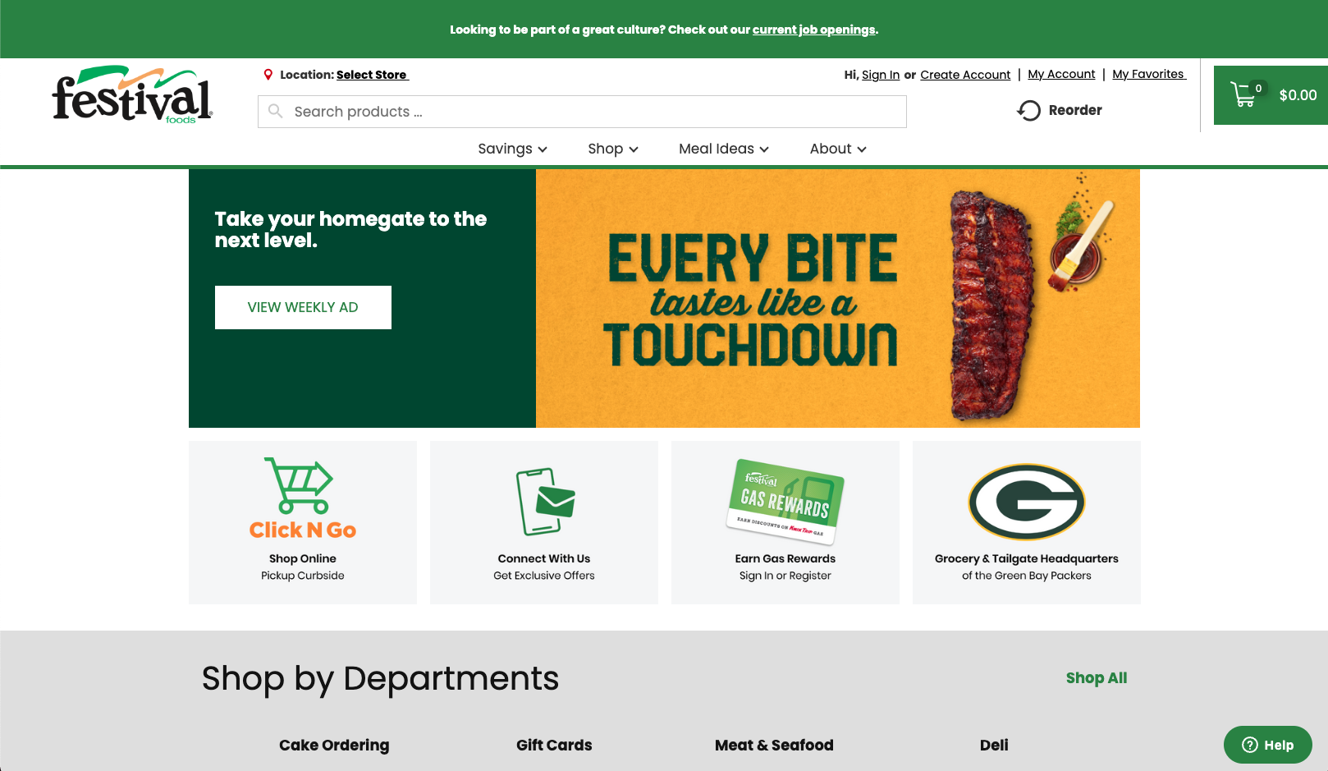This screenshot has height=771, width=1328.
Task: Expand the About menu
Action: pyautogui.click(x=838, y=149)
